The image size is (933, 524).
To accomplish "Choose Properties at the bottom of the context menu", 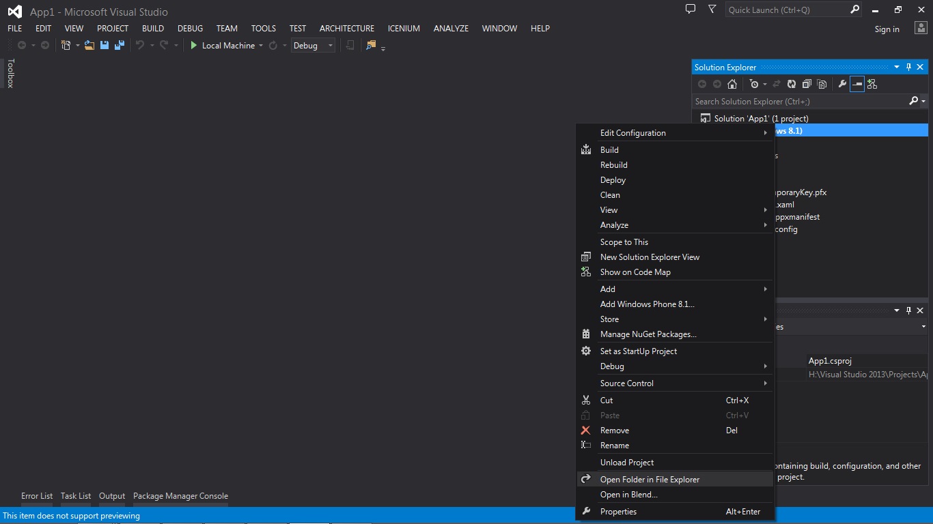I will click(x=675, y=512).
